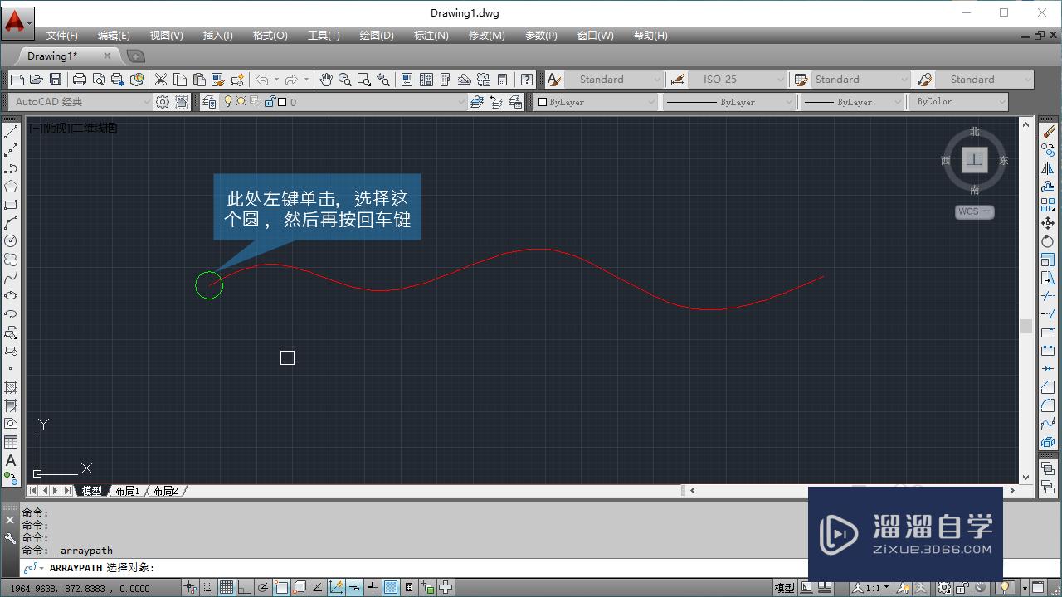
Task: Save the drawing with floppy icon
Action: (x=56, y=80)
